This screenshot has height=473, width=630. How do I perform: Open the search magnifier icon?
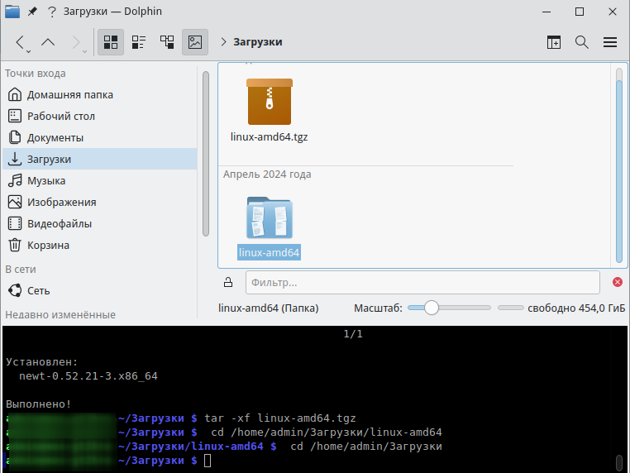[x=581, y=42]
